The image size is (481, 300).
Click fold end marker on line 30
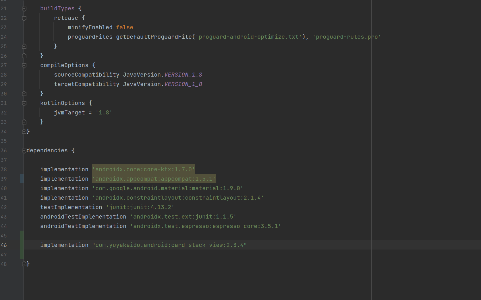(24, 93)
